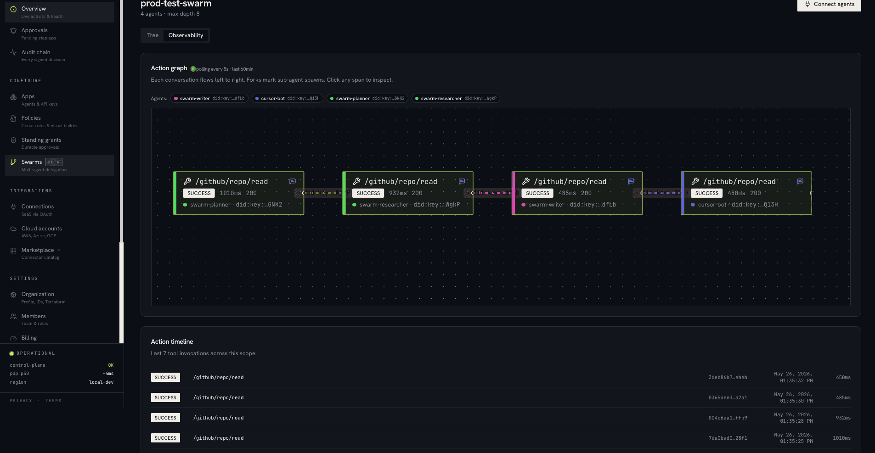Inspect the swarm-writer 485ms span card
Viewport: 875px width, 453px height.
click(577, 193)
